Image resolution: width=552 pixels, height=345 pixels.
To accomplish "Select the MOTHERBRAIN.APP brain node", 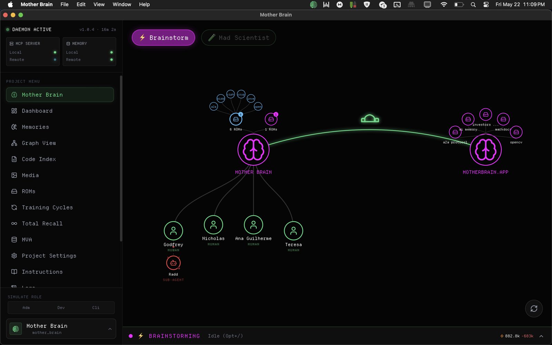I will tap(485, 150).
